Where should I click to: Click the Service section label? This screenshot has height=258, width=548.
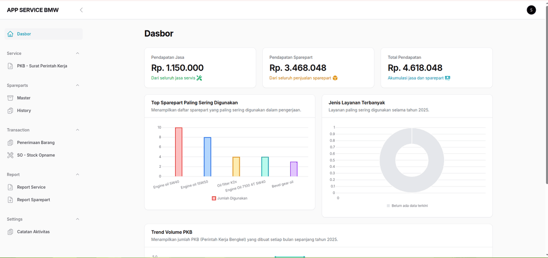[14, 53]
